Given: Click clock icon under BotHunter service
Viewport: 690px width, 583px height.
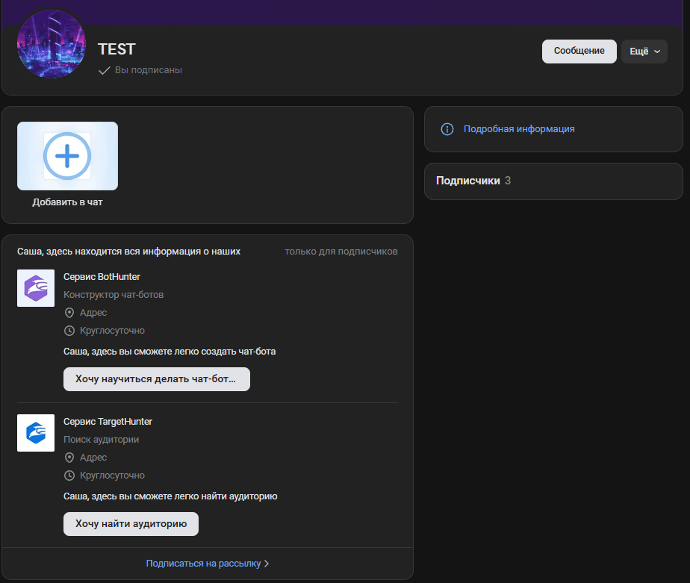Looking at the screenshot, I should (x=69, y=331).
